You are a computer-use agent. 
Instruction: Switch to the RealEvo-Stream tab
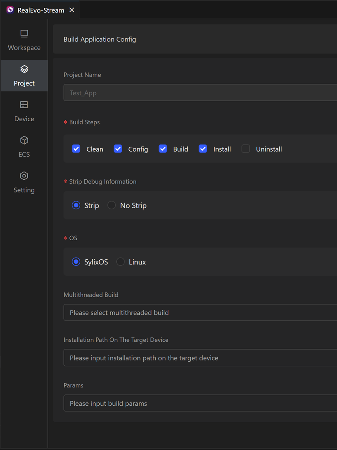[41, 10]
